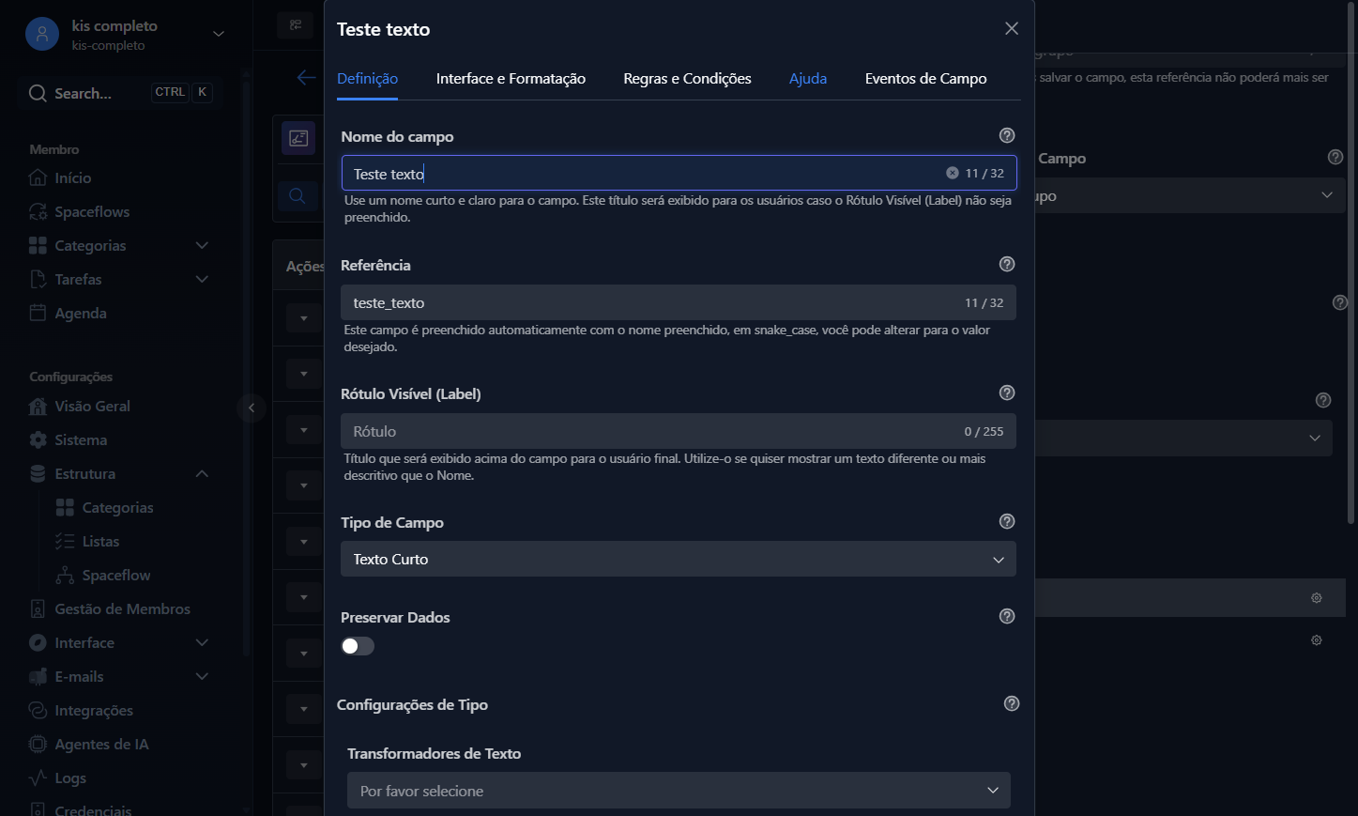Switch to Interface e Formatação tab
This screenshot has height=816, width=1358.
tap(511, 79)
